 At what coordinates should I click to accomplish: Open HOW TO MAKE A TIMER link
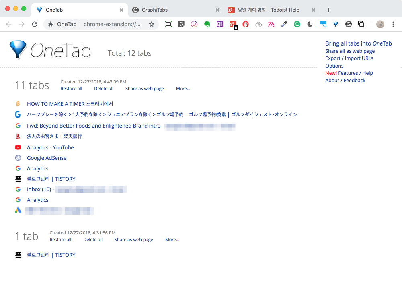[x=70, y=104]
